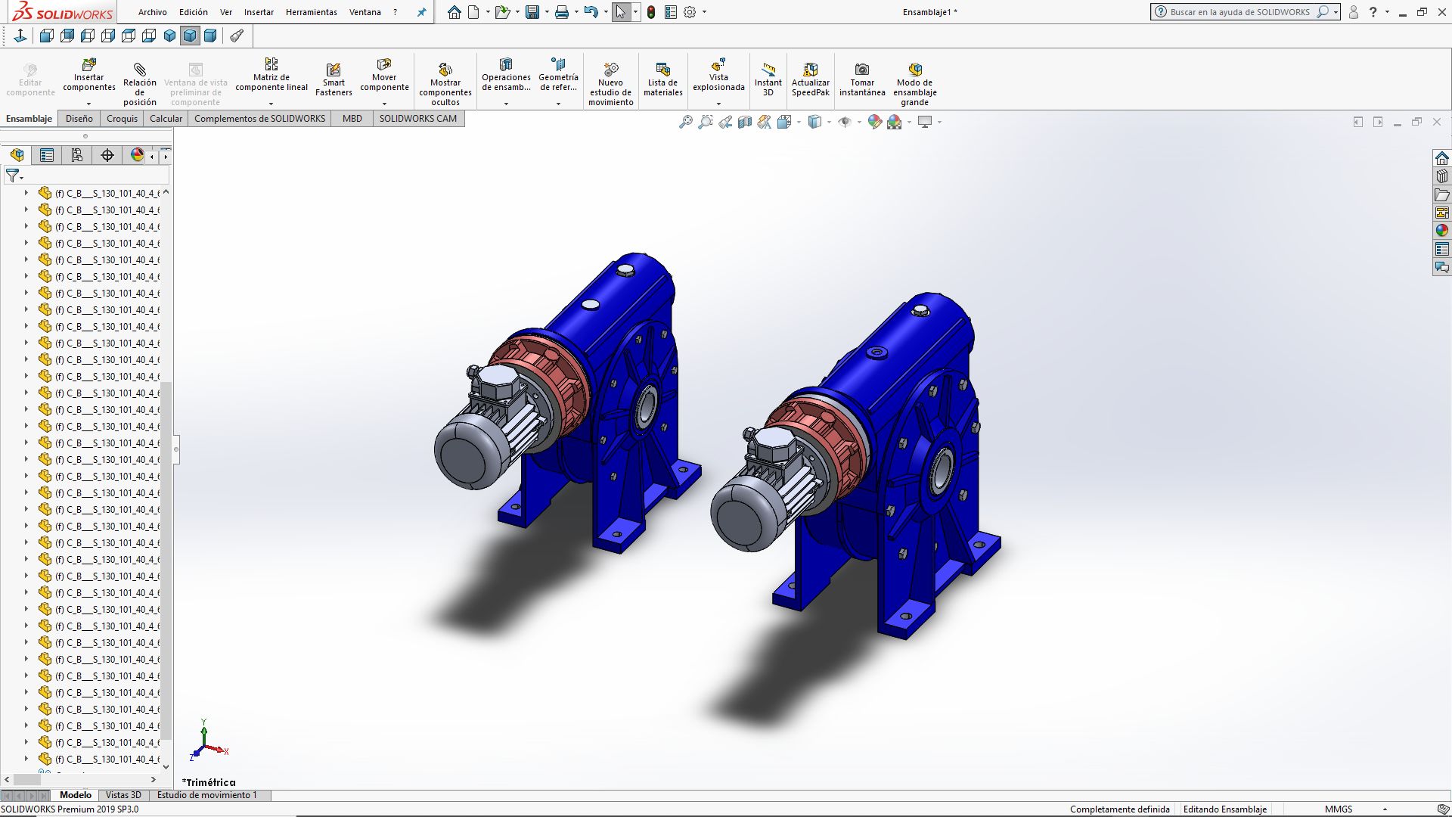This screenshot has width=1452, height=817.
Task: Open Hide/Show items eye dropdown arrow
Action: [x=859, y=122]
